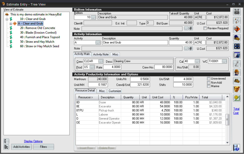The width and height of the screenshot is (244, 154).
Task: Open the Display Options link
Action: pos(33,141)
